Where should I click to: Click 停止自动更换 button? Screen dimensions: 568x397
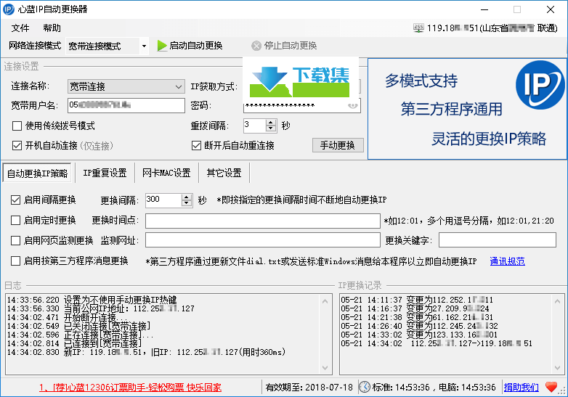pos(284,46)
